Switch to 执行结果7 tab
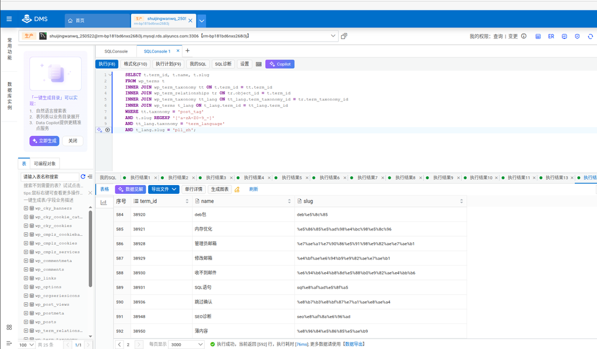This screenshot has height=349, width=597. (367, 177)
